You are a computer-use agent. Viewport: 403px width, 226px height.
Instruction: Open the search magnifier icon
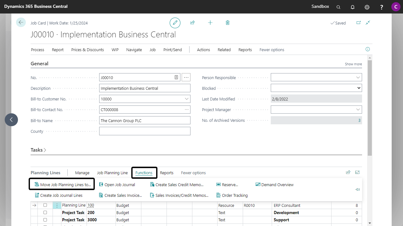pyautogui.click(x=338, y=7)
